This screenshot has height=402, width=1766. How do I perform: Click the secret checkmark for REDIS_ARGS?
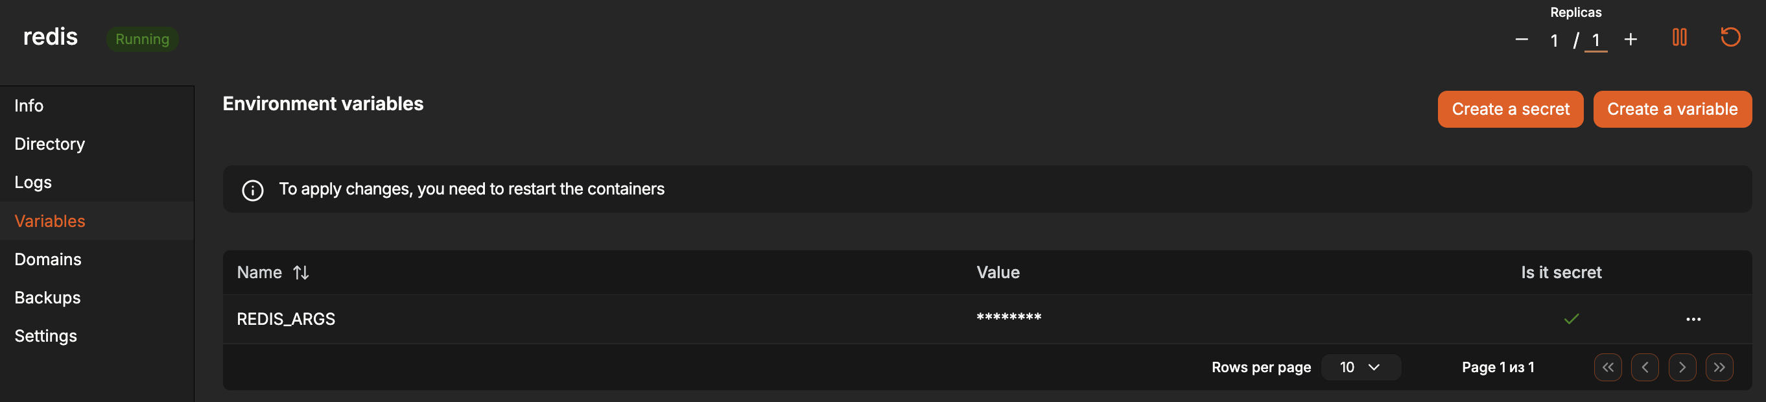[1571, 319]
